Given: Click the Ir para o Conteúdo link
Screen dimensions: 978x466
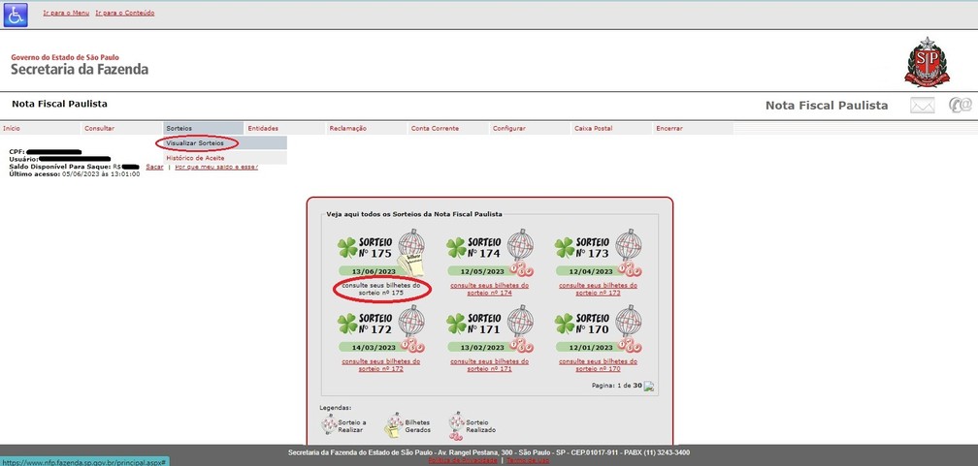Looking at the screenshot, I should [125, 13].
